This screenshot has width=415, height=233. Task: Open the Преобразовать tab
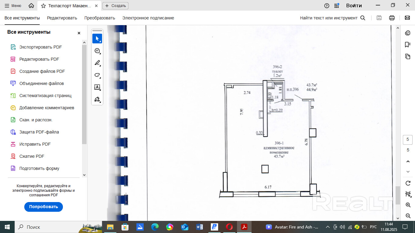(x=100, y=18)
